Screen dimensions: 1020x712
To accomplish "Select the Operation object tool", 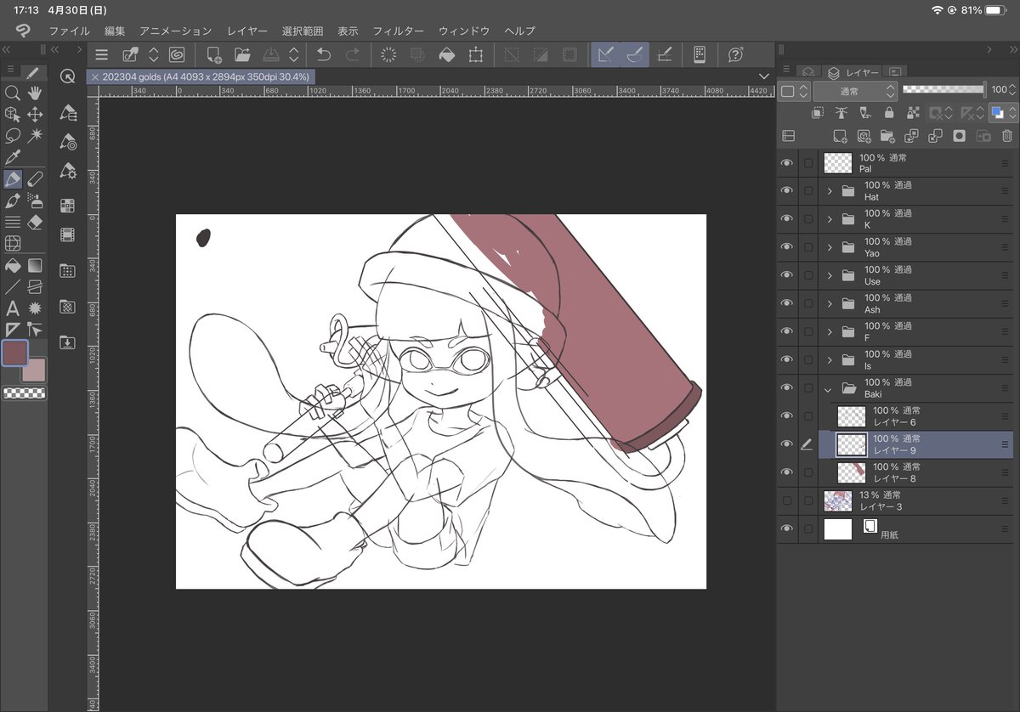I will 12,114.
